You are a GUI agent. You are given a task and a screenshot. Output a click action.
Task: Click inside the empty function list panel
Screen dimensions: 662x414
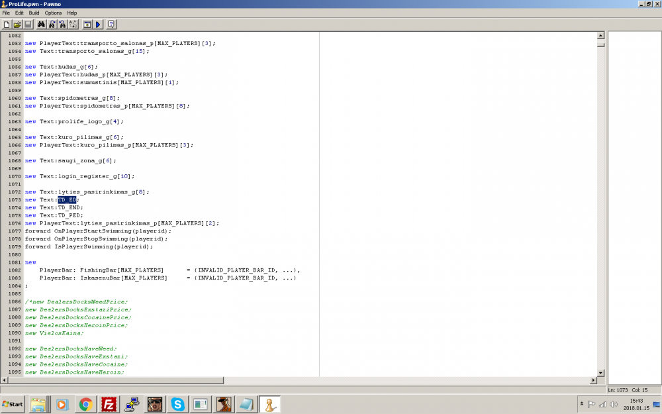click(x=634, y=207)
